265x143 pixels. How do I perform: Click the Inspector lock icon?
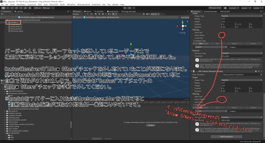(x=260, y=12)
